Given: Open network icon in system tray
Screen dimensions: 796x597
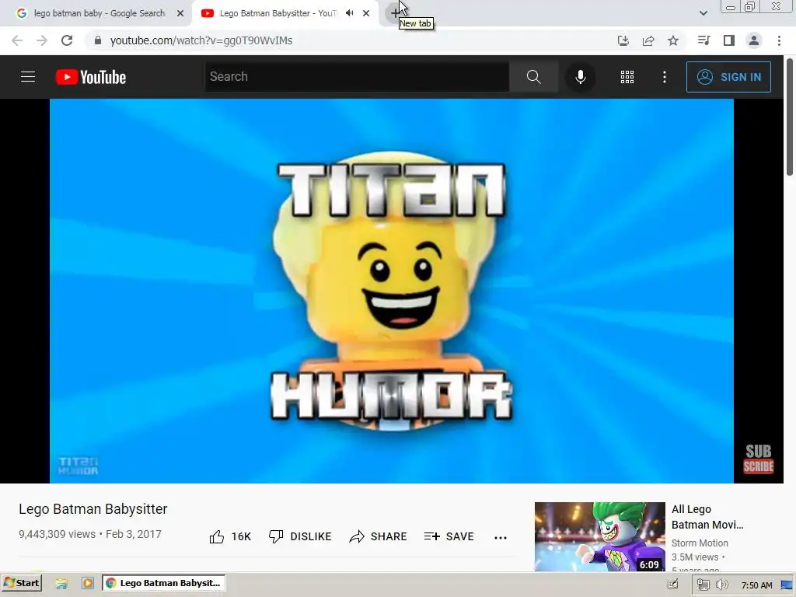Looking at the screenshot, I should tap(703, 585).
